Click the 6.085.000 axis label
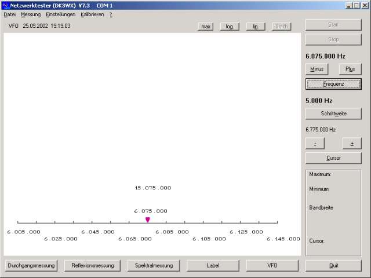 click(172, 232)
